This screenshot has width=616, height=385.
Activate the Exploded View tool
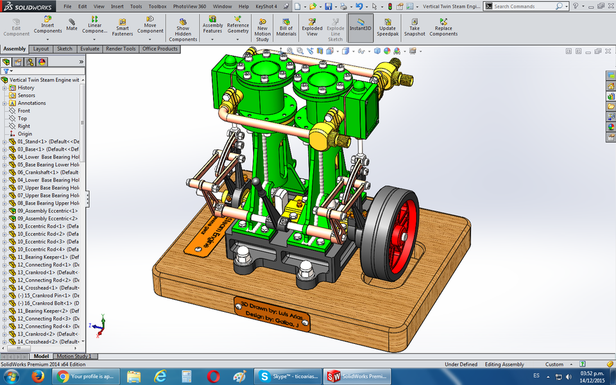pos(312,27)
